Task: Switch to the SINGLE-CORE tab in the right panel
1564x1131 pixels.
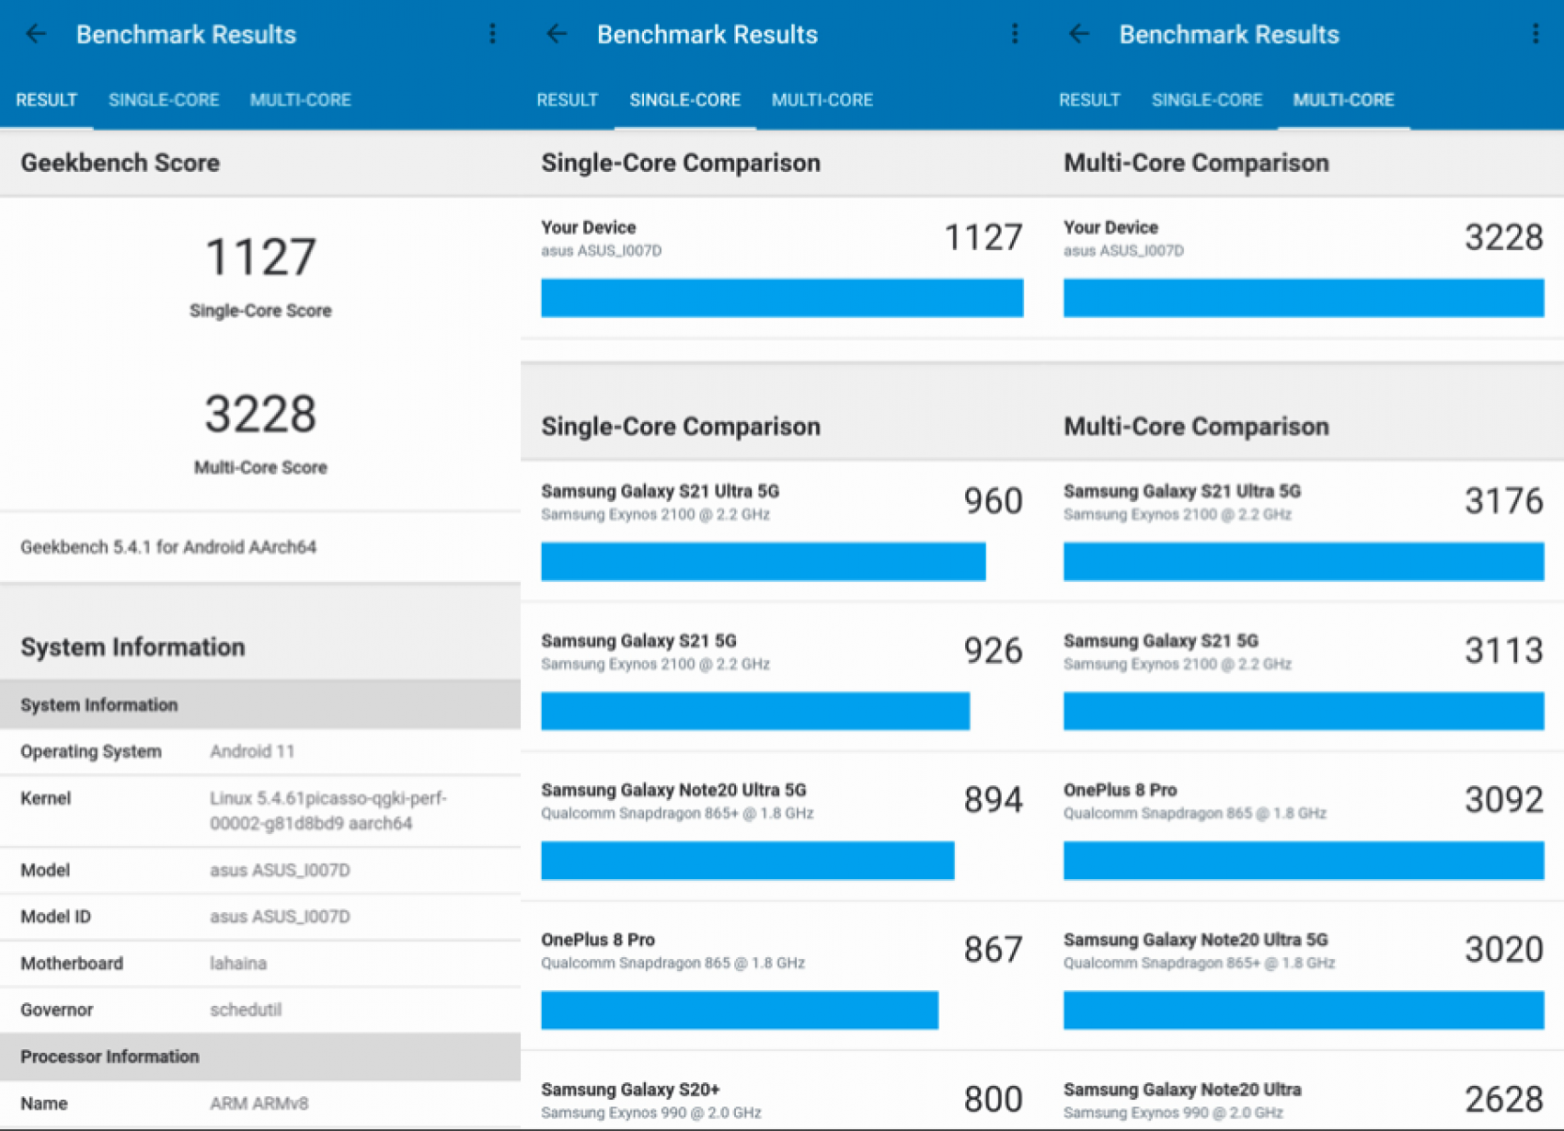Action: tap(1206, 100)
